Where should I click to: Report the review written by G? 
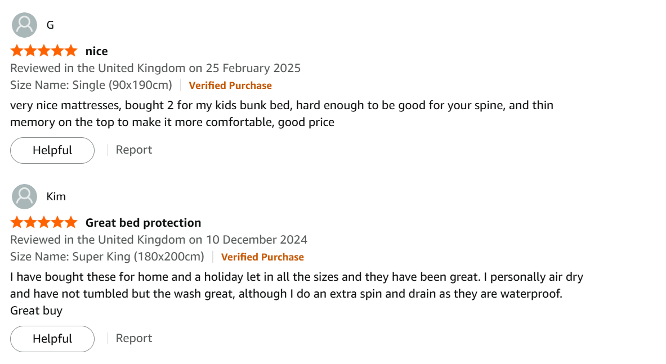[134, 150]
